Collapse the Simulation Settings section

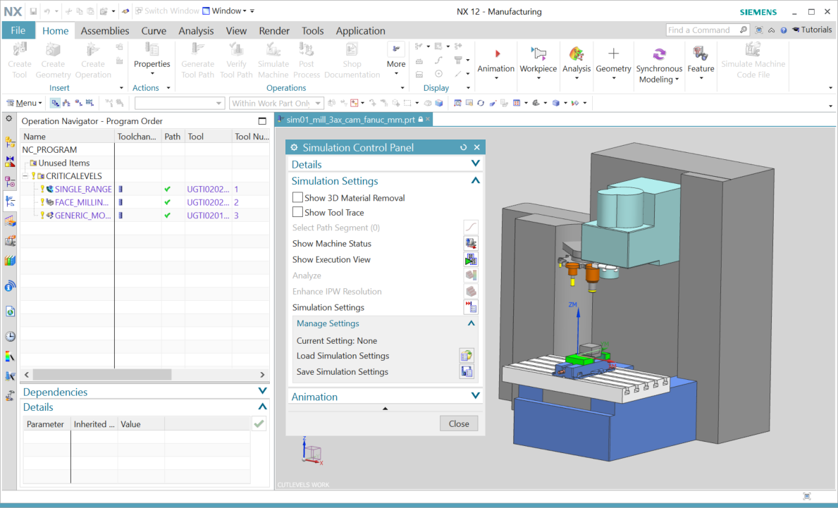tap(475, 180)
